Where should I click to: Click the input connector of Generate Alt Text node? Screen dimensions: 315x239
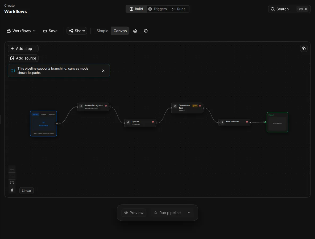coord(171,108)
